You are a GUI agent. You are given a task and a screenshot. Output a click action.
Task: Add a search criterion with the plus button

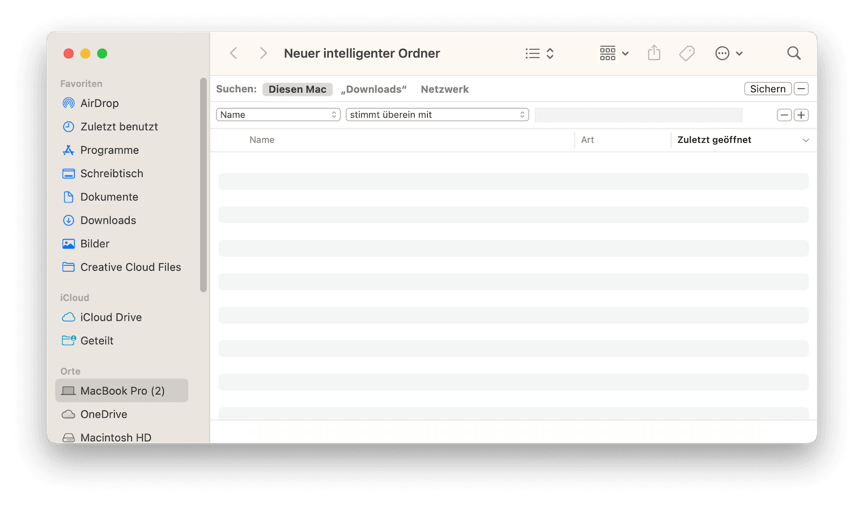(801, 115)
